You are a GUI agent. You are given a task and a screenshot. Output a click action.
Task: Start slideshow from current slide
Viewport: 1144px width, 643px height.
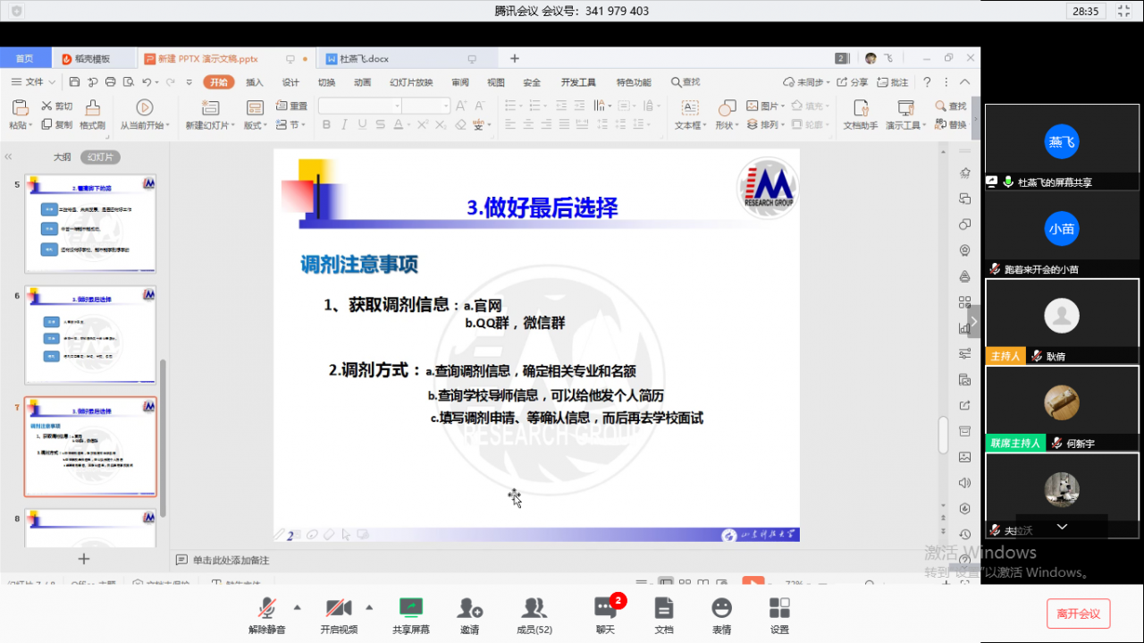pyautogui.click(x=143, y=115)
